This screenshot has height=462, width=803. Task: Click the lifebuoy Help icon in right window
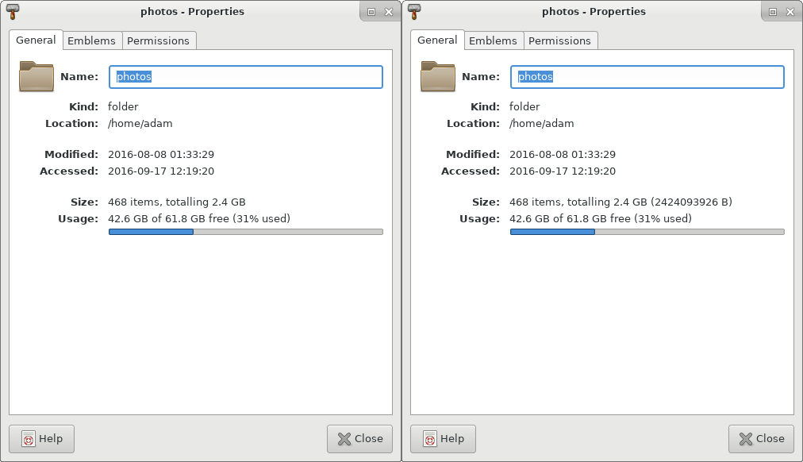[x=430, y=439]
